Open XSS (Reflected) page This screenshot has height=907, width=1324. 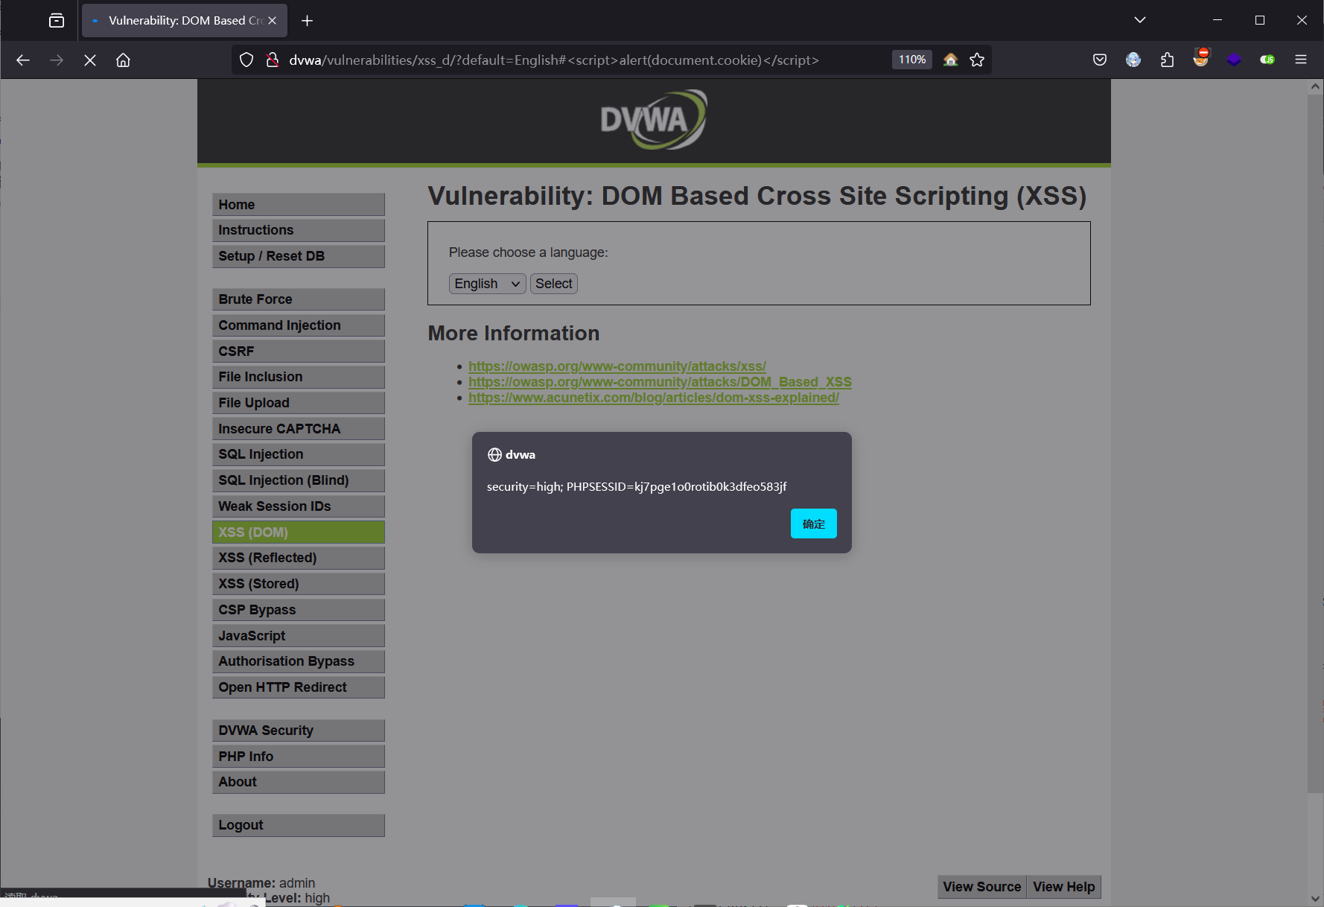click(x=298, y=558)
